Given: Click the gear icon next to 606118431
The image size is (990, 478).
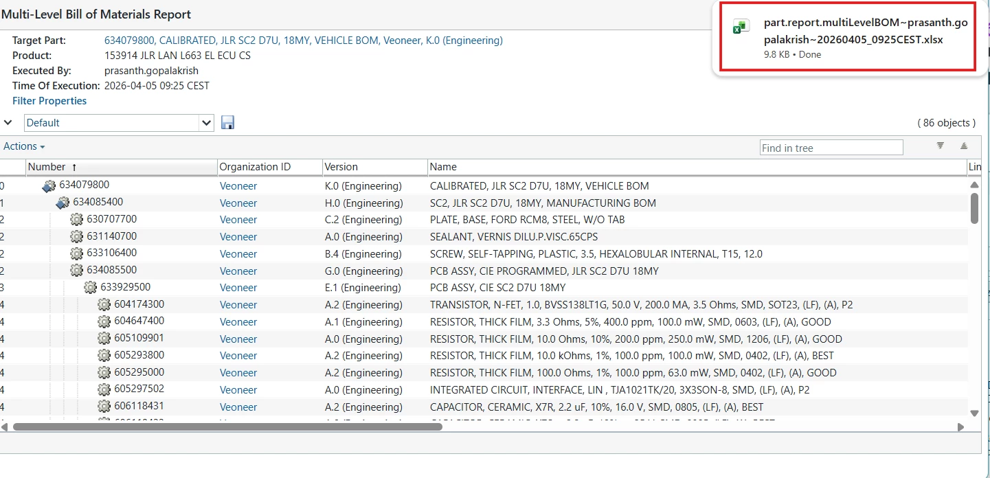Looking at the screenshot, I should (x=104, y=407).
